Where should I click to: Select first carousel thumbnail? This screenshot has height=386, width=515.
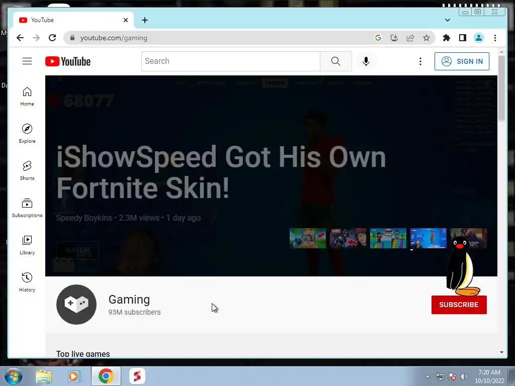click(308, 238)
